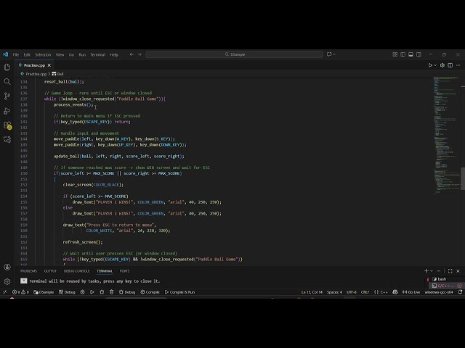Click the Ln 15, Col 14 indicator
Image resolution: width=465 pixels, height=348 pixels.
tap(312, 292)
